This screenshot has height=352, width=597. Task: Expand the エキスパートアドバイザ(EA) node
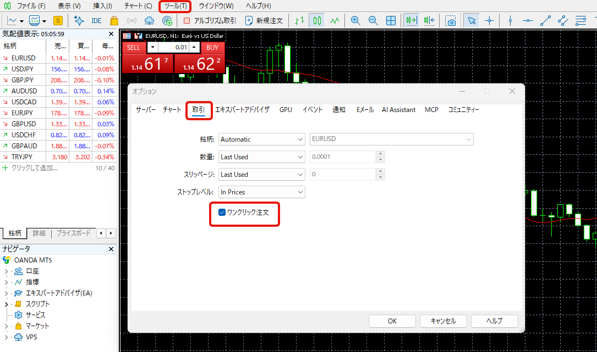coord(6,293)
